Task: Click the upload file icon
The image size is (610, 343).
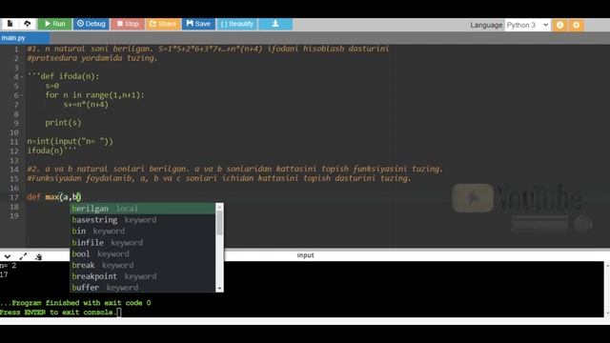Action: tap(28, 24)
